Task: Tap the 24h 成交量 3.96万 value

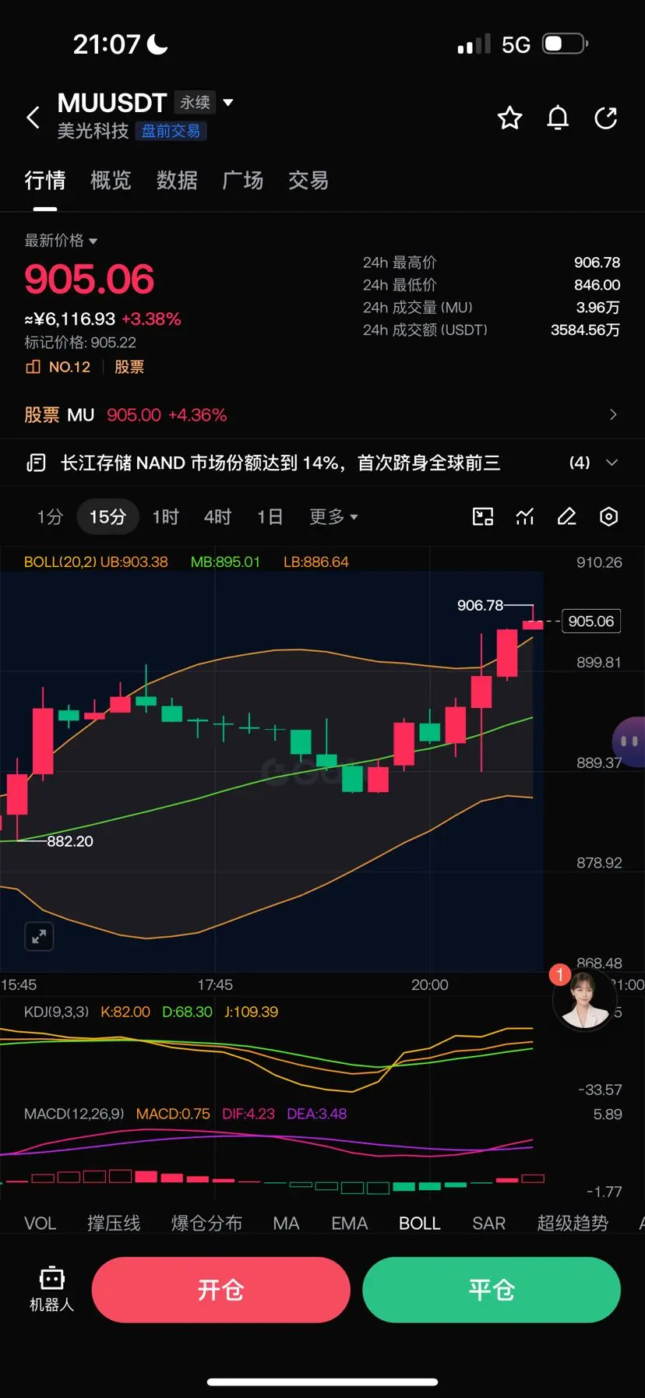Action: tap(598, 308)
